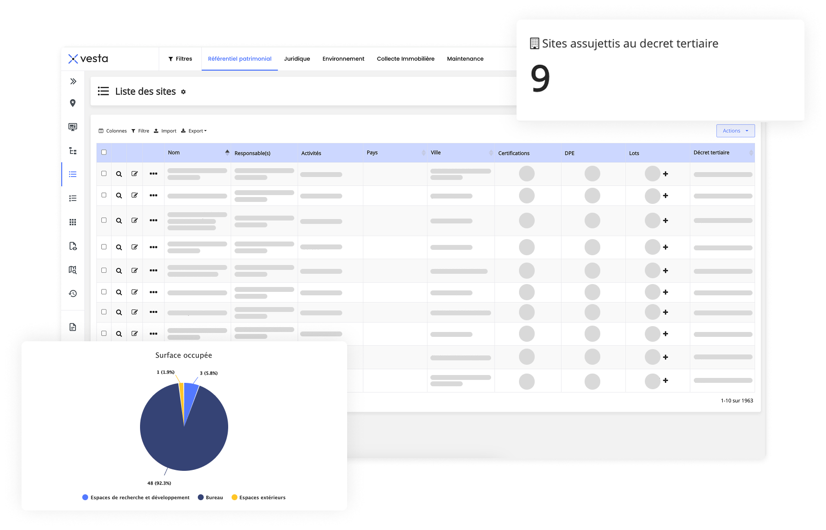Open the dashboard monitor icon in sidebar

73,127
